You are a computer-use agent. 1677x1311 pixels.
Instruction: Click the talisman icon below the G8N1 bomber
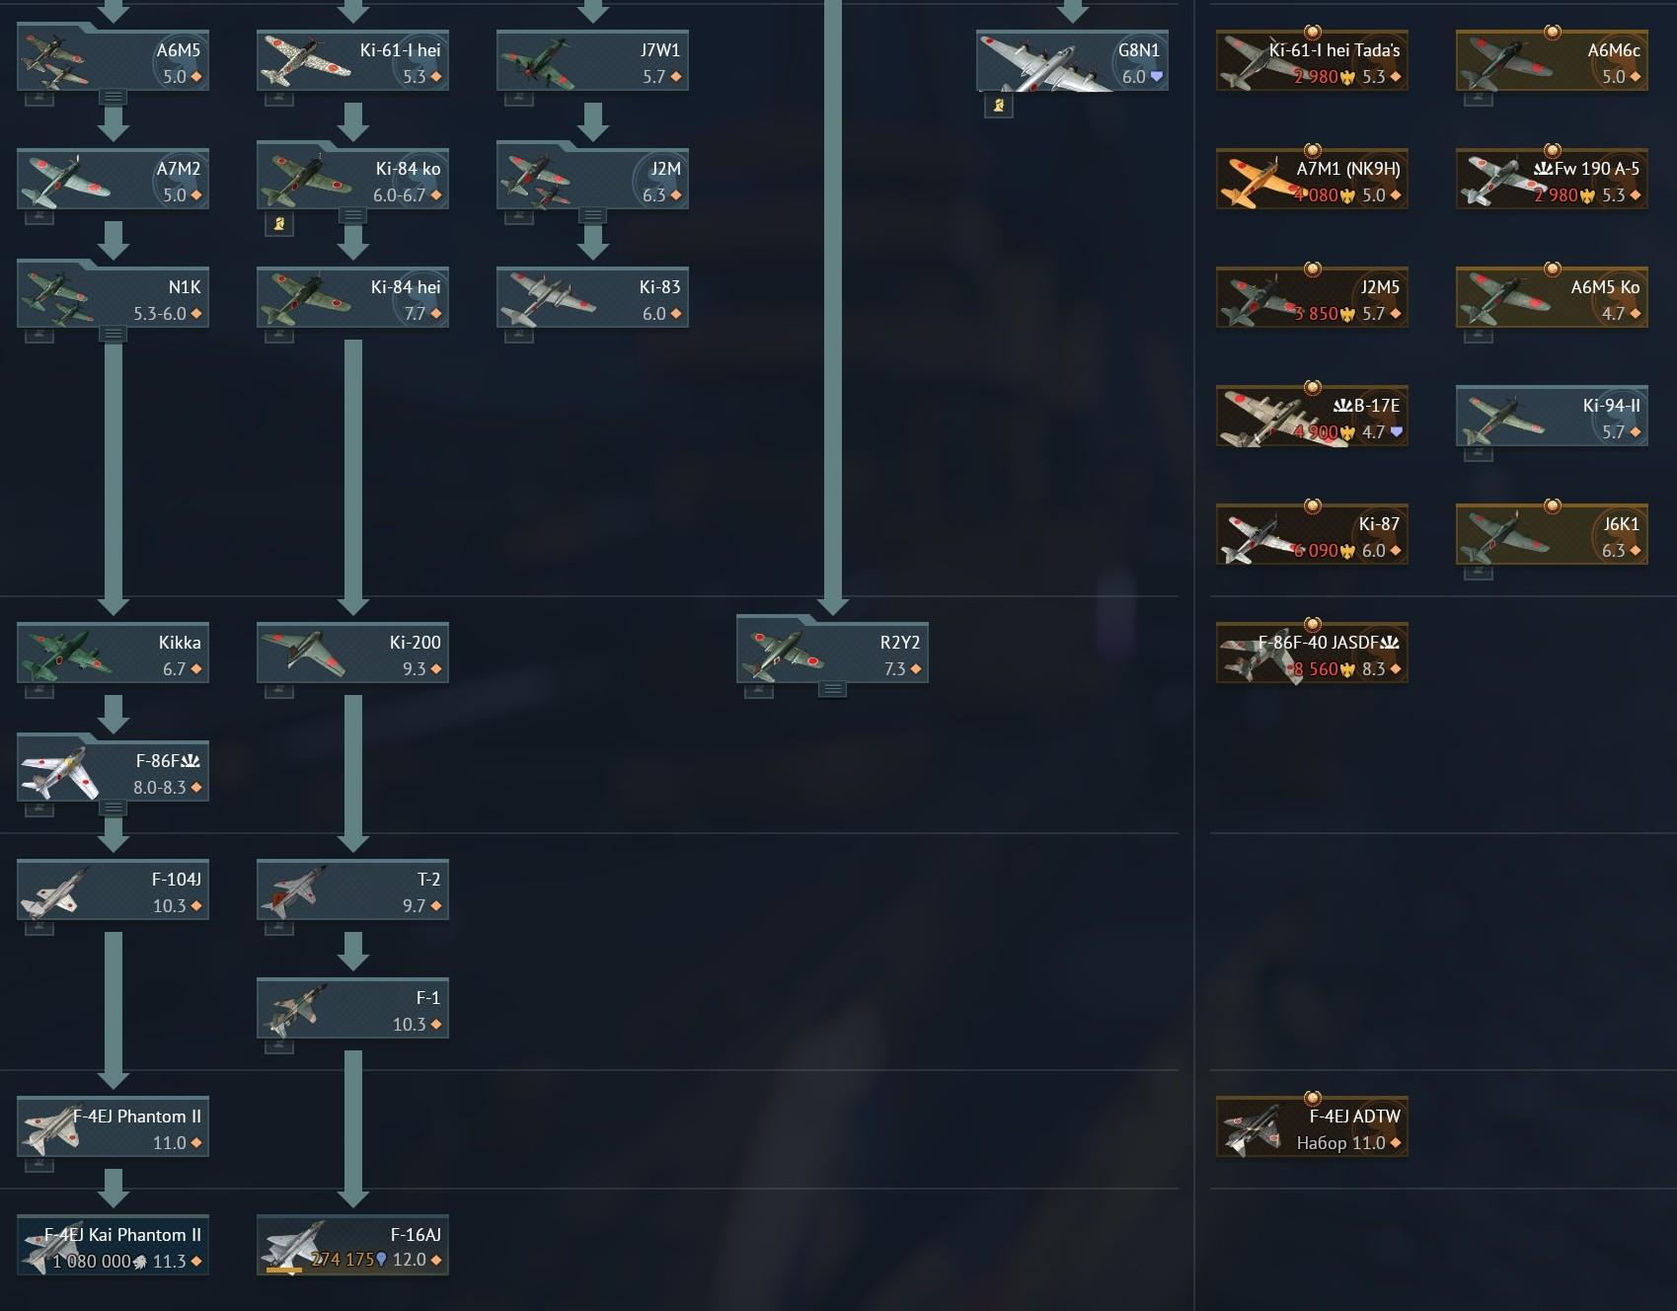click(999, 105)
